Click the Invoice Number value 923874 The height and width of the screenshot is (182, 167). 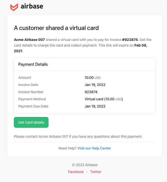point(91,92)
